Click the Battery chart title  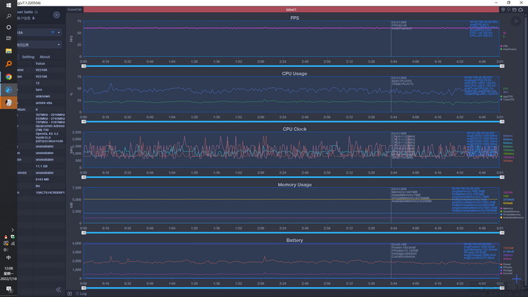point(295,241)
